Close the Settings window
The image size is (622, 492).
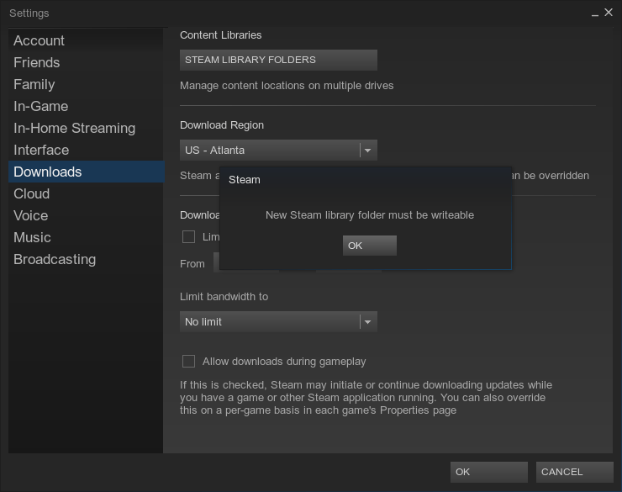(x=609, y=13)
